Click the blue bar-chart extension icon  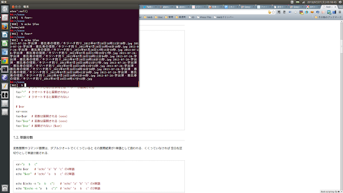coord(334,12)
